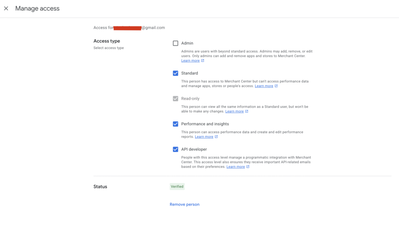Image resolution: width=399 pixels, height=235 pixels.
Task: Enable the Admin access checkbox
Action: [x=176, y=43]
